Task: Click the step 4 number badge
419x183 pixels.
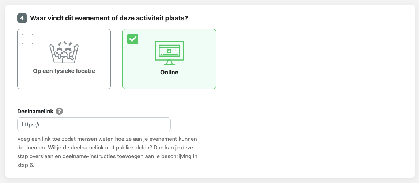Action: pyautogui.click(x=22, y=18)
